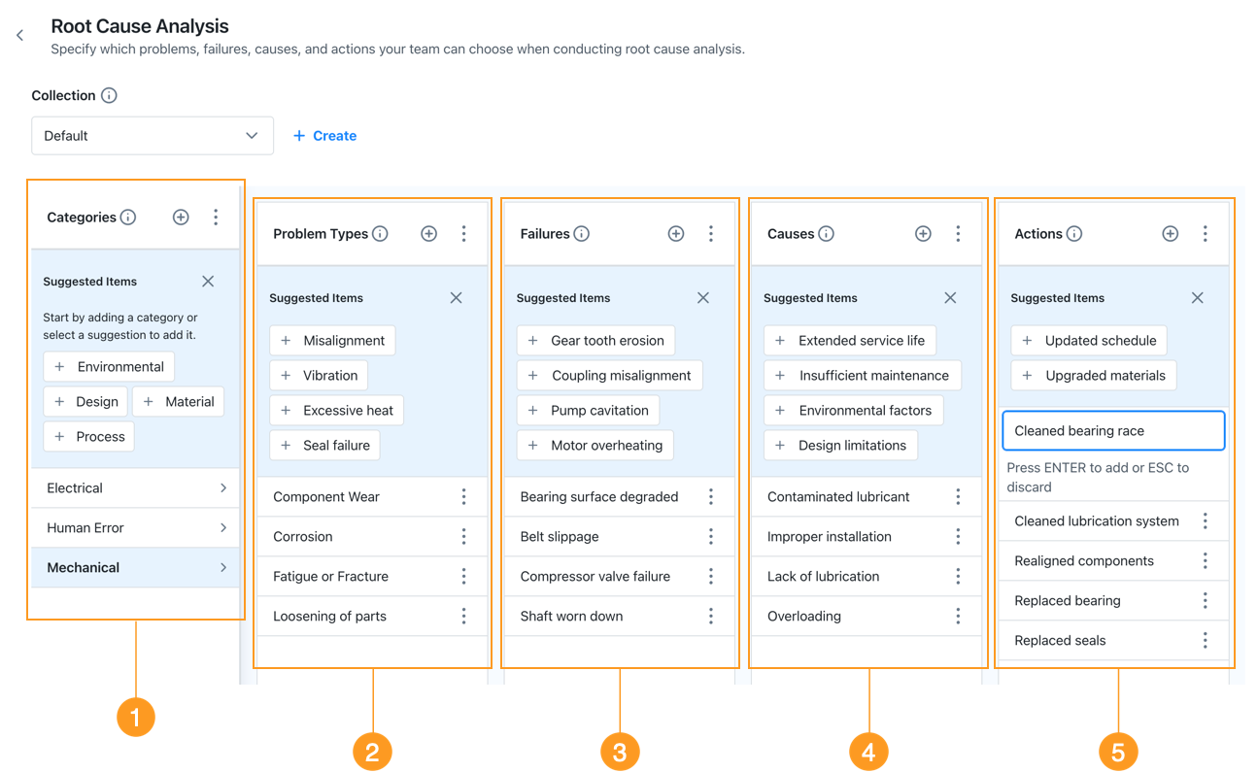View the Collection info tooltip icon
The image size is (1258, 772).
108,95
